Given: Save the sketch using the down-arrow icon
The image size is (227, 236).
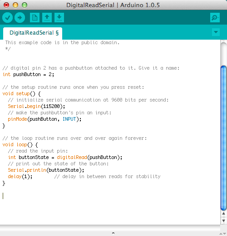Looking at the screenshot, I should point(59,18).
